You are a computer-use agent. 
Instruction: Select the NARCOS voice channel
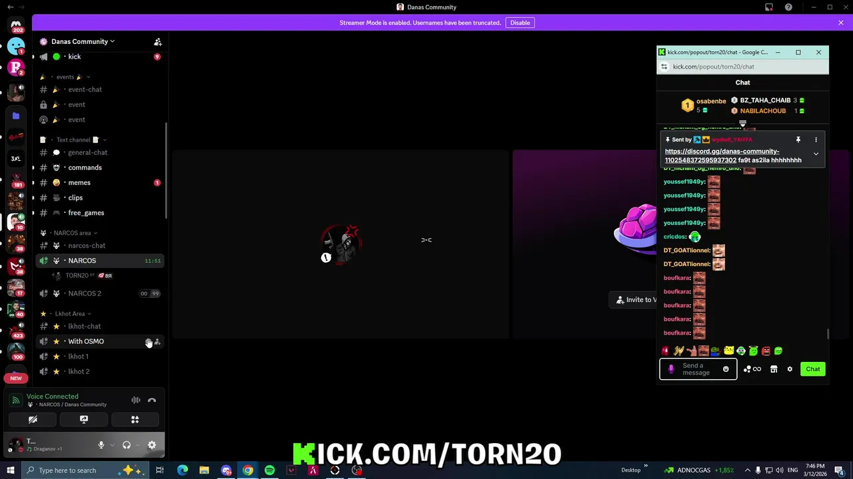100,261
